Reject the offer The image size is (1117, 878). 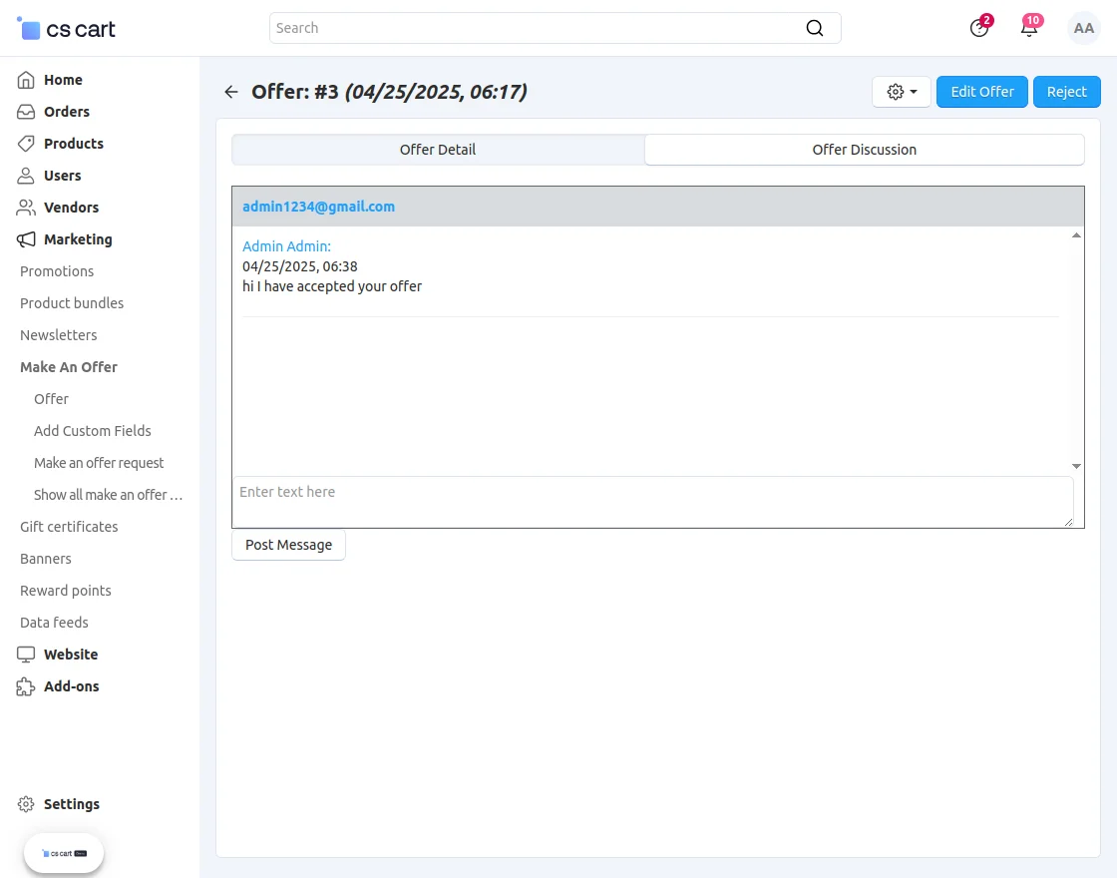click(x=1066, y=92)
